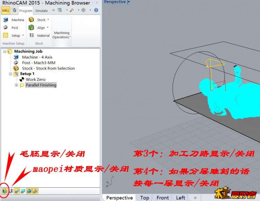This screenshot has height=201, width=260.
Task: Open the Align dropdown arrow
Action: coord(48,27)
